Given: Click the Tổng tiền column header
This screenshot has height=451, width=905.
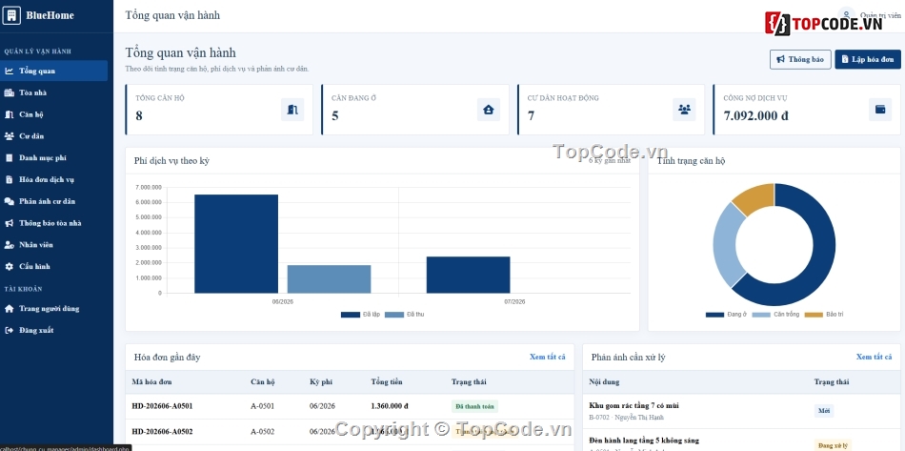Looking at the screenshot, I should (387, 381).
